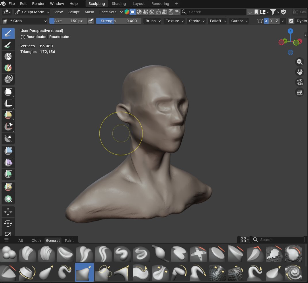The height and width of the screenshot is (283, 308).
Task: Show the Cloth brush category
Action: pyautogui.click(x=36, y=240)
